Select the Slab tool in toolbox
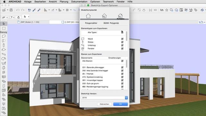The image size is (206, 116). tap(4, 50)
